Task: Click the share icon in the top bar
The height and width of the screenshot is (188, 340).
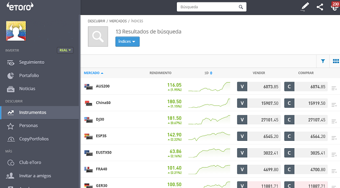Action: tap(320, 7)
